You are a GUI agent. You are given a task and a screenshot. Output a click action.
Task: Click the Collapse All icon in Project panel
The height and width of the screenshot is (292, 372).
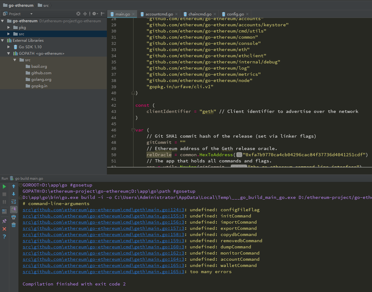(x=85, y=14)
